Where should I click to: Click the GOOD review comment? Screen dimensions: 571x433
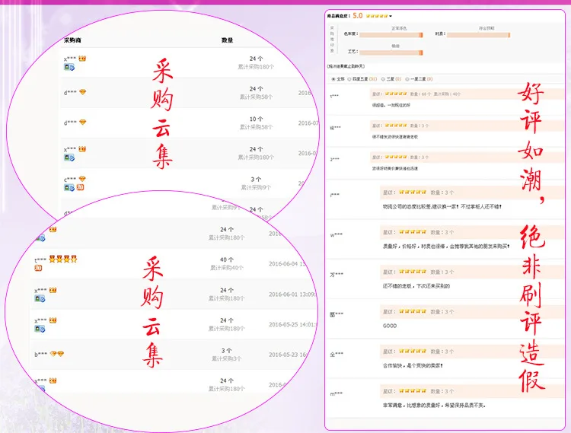pos(390,326)
